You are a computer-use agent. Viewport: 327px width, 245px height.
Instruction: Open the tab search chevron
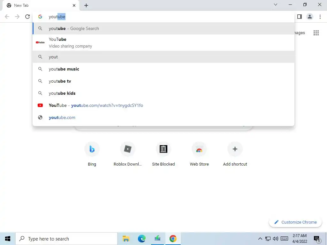276,4
